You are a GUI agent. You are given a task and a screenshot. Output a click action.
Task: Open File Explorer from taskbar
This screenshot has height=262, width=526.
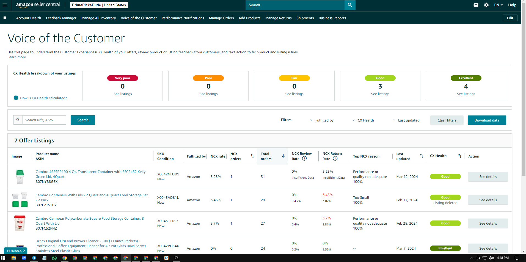tap(13, 258)
